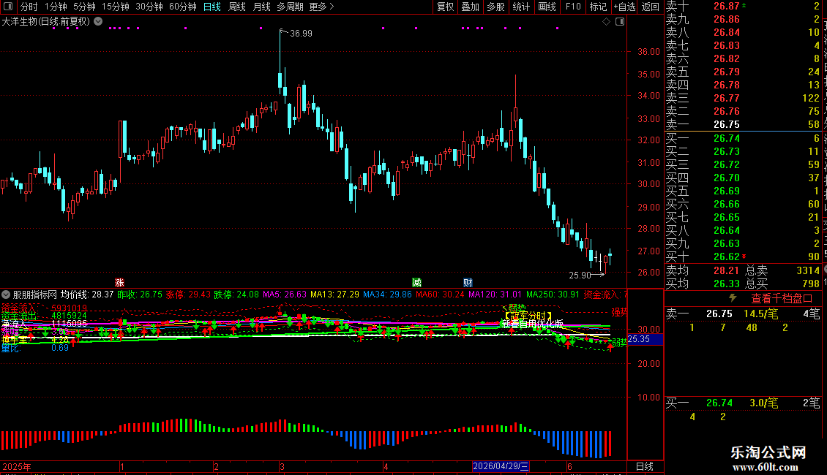The image size is (827, 475).
Task: Click the blue 财 event marker
Action: pos(468,282)
